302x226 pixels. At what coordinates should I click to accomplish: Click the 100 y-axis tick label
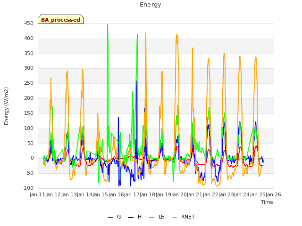click(29, 128)
